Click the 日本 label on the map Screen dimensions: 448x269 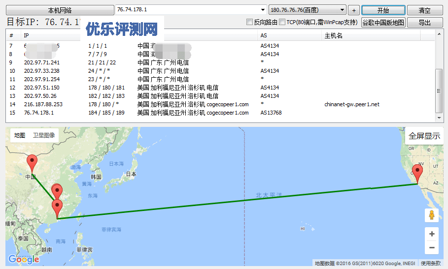(131, 174)
